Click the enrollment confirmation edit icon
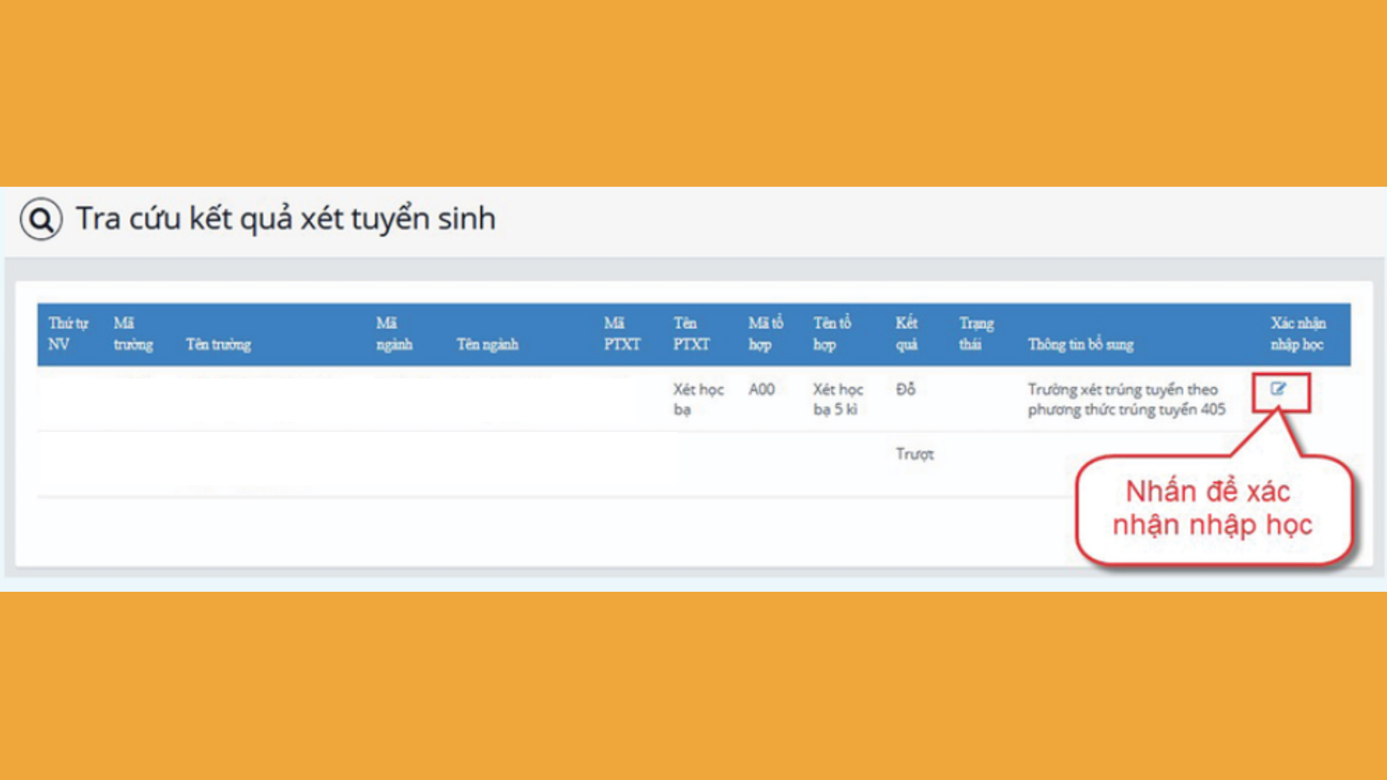The width and height of the screenshot is (1387, 780). click(1278, 389)
